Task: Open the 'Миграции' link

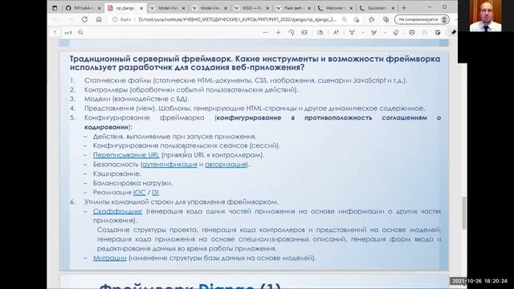Action: click(x=110, y=258)
